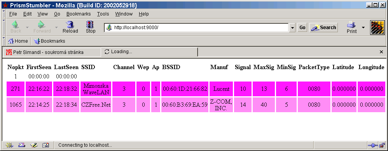Image resolution: width=388 pixels, height=151 pixels.
Task: Click the CZFree.Net SSID cell
Action: 96,105
